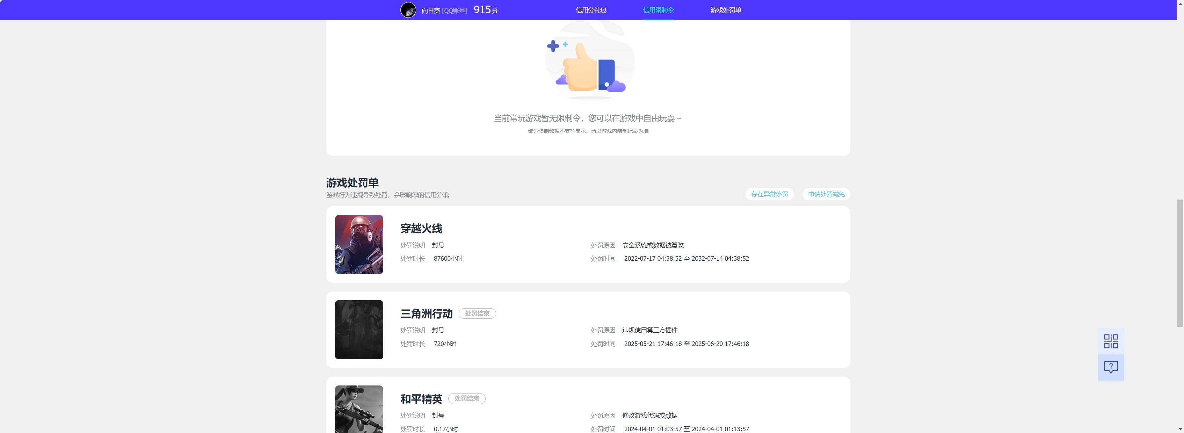This screenshot has height=433, width=1184.
Task: Click the reason 安全系统或数据被篡改
Action: click(653, 245)
